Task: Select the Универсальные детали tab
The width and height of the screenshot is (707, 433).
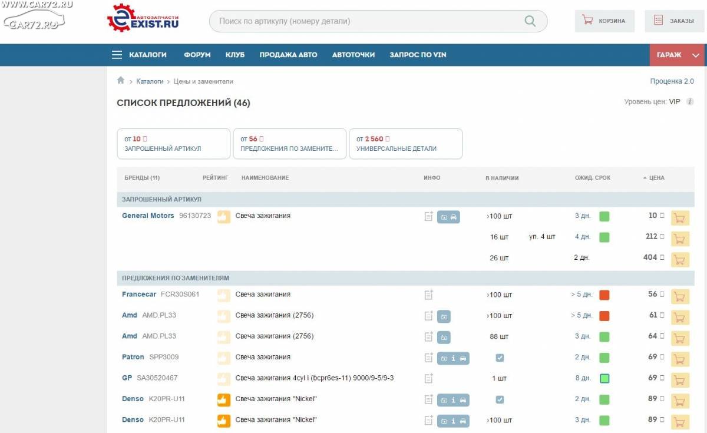Action: point(405,144)
